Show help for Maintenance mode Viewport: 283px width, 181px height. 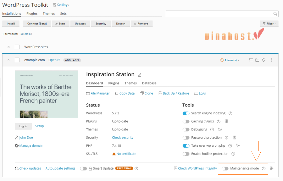click(x=264, y=168)
